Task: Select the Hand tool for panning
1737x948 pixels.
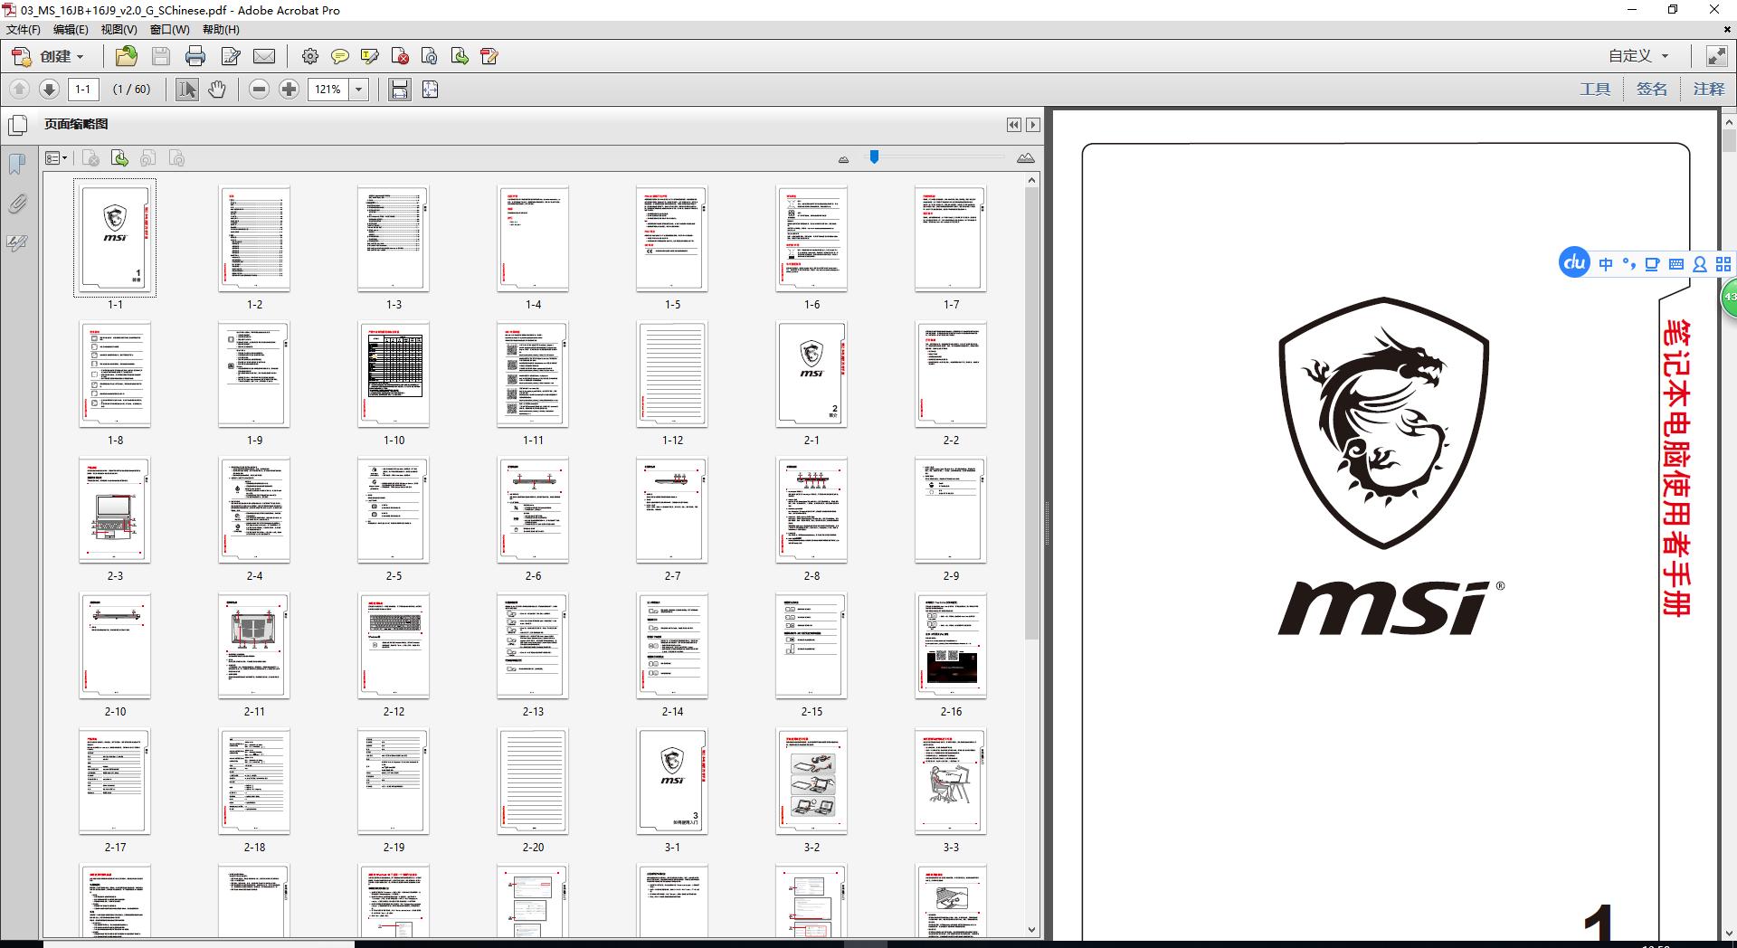Action: (x=217, y=89)
